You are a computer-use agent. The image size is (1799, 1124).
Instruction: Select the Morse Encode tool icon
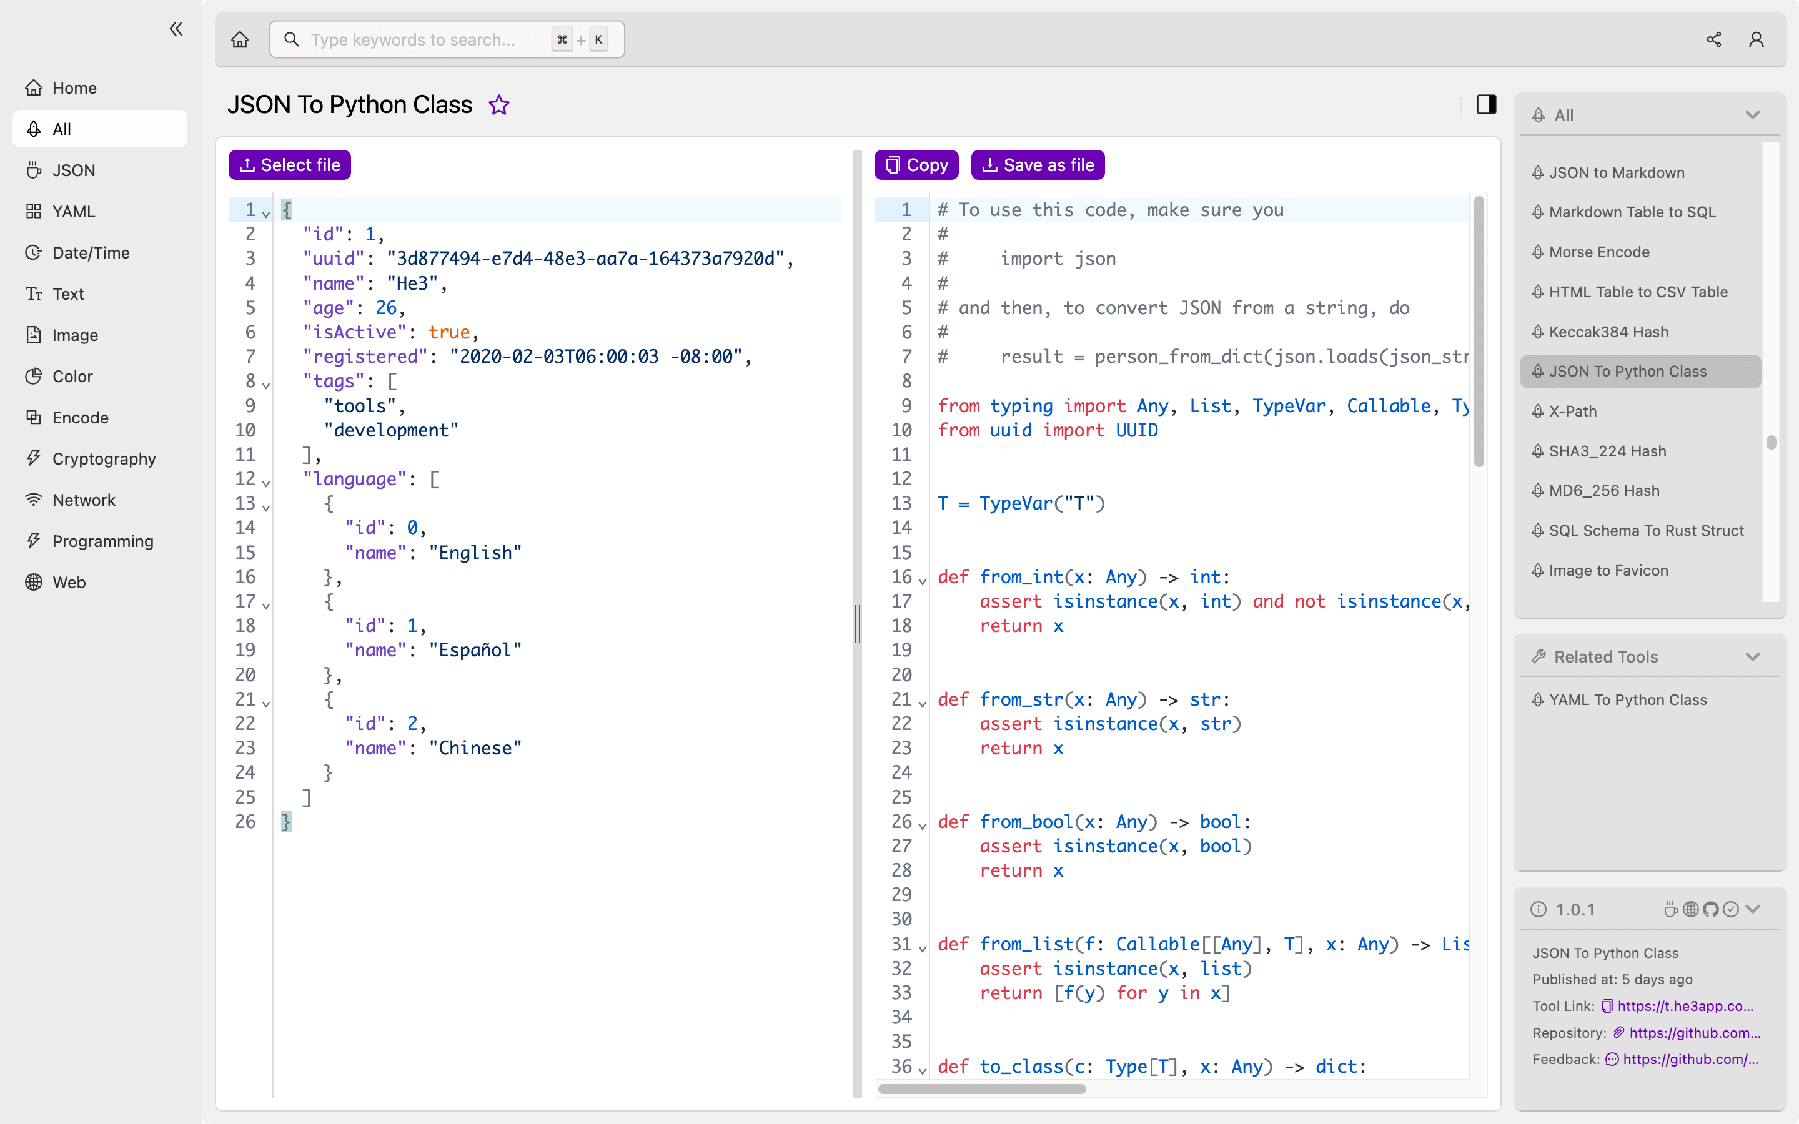(1539, 251)
